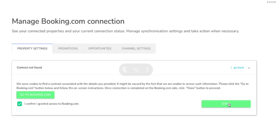Go to the Channel Settings tab
This screenshot has width=276, height=128.
(x=136, y=49)
